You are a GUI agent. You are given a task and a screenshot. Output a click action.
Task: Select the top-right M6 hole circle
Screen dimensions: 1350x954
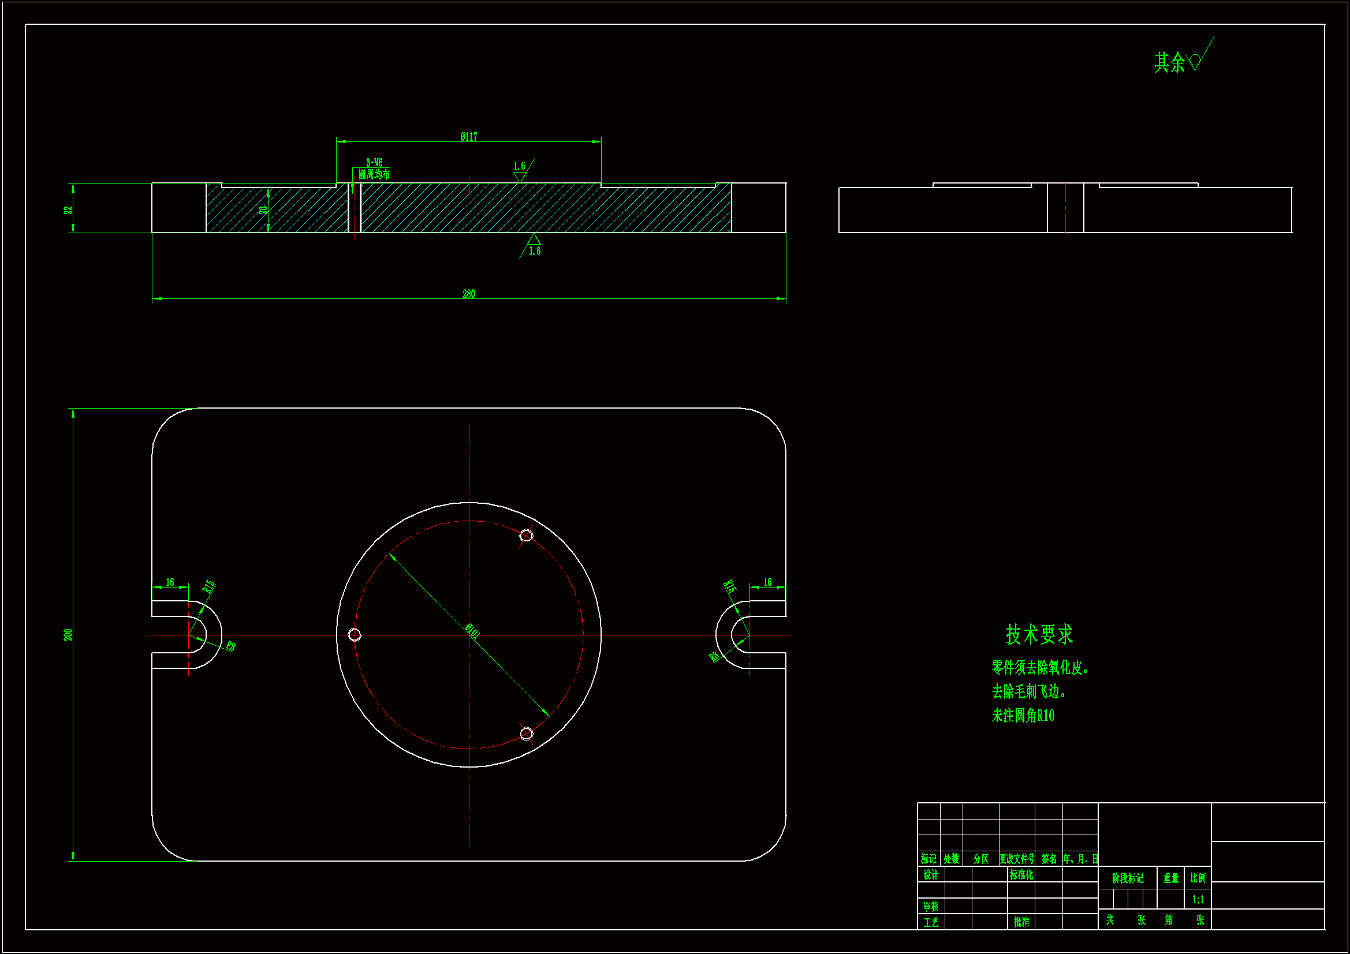(526, 535)
